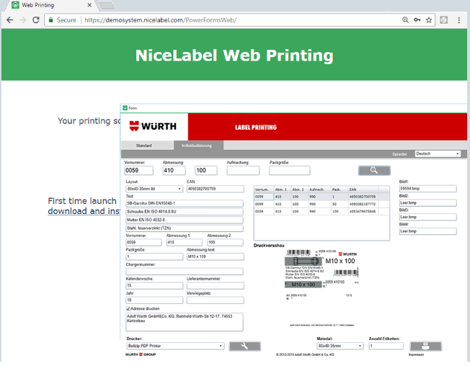Expand the Layout 80x40-35mm.lbl dropdown
The width and height of the screenshot is (470, 366).
pyautogui.click(x=154, y=189)
